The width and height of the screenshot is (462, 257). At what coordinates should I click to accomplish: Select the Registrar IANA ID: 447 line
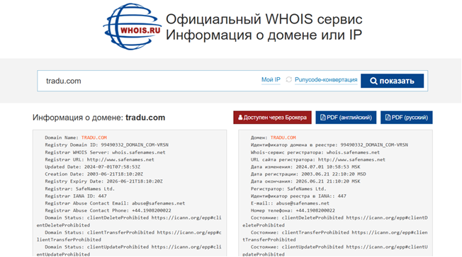coord(76,196)
